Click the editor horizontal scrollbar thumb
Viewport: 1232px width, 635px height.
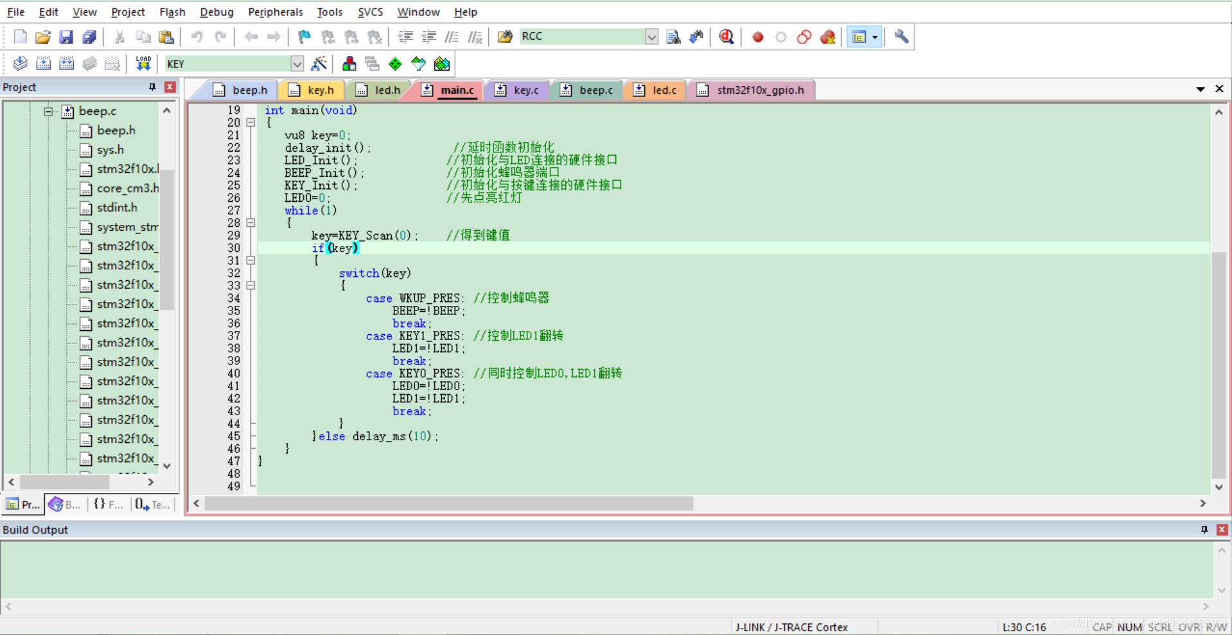pos(449,503)
